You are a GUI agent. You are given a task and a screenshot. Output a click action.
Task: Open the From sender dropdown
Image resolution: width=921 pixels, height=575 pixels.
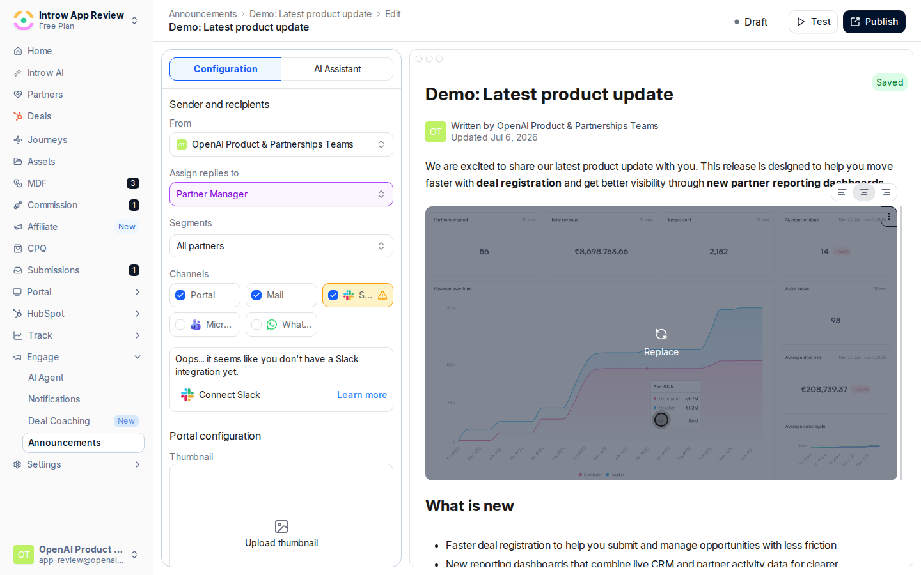click(x=281, y=144)
